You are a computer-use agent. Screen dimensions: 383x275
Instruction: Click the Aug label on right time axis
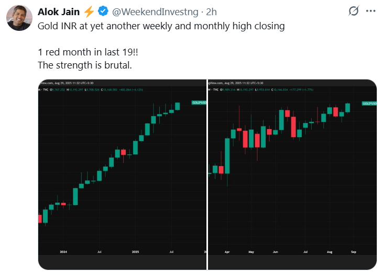coord(330,252)
